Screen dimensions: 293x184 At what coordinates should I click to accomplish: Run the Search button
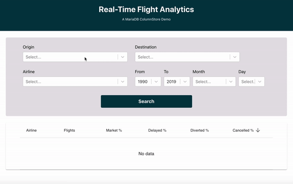[146, 102]
